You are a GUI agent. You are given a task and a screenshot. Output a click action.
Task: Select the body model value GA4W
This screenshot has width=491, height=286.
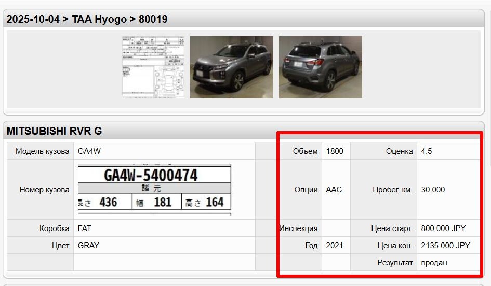click(89, 151)
